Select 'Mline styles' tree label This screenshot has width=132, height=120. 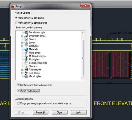click(x=35, y=53)
